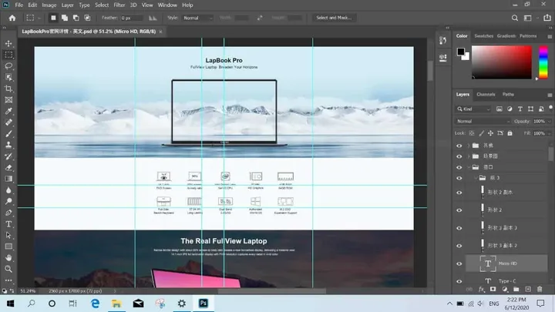Click the layer effects fx icon
The image size is (555, 312).
click(x=480, y=289)
